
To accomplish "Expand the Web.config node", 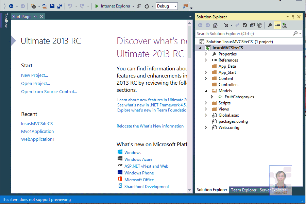I will pos(206,128).
